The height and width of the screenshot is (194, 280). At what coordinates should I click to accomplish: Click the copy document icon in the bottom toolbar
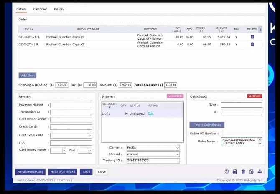[x=251, y=171]
